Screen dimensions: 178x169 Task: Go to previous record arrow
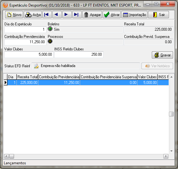point(57,15)
